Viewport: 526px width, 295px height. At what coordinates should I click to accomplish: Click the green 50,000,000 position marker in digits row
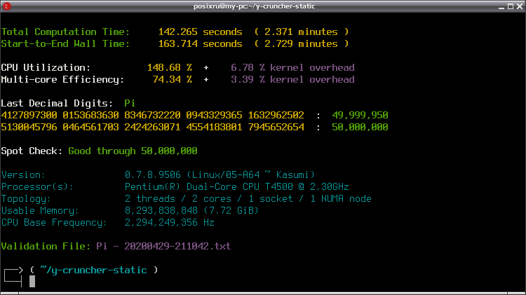click(360, 128)
